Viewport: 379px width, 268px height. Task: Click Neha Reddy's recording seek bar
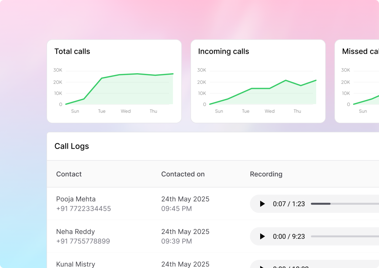pos(344,236)
